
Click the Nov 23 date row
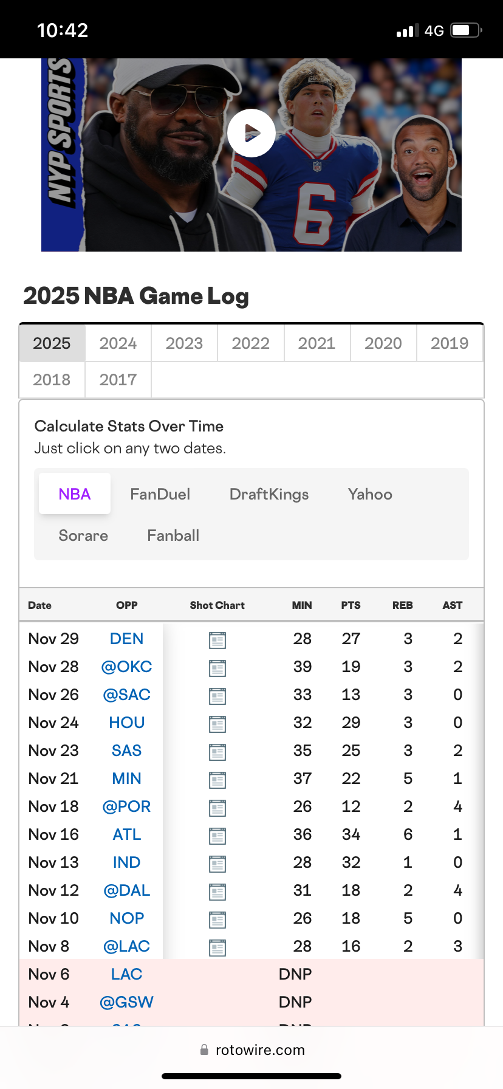[x=53, y=751]
